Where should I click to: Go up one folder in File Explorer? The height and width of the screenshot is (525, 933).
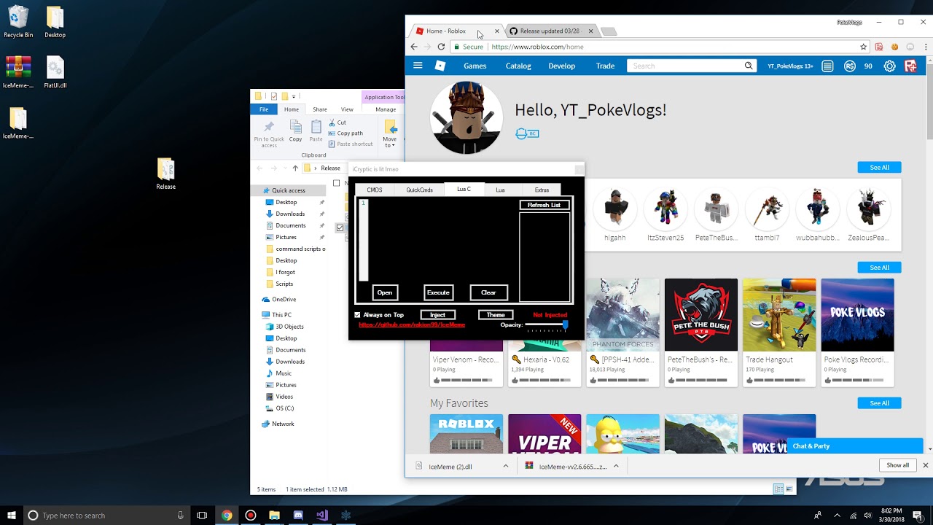[x=295, y=168]
